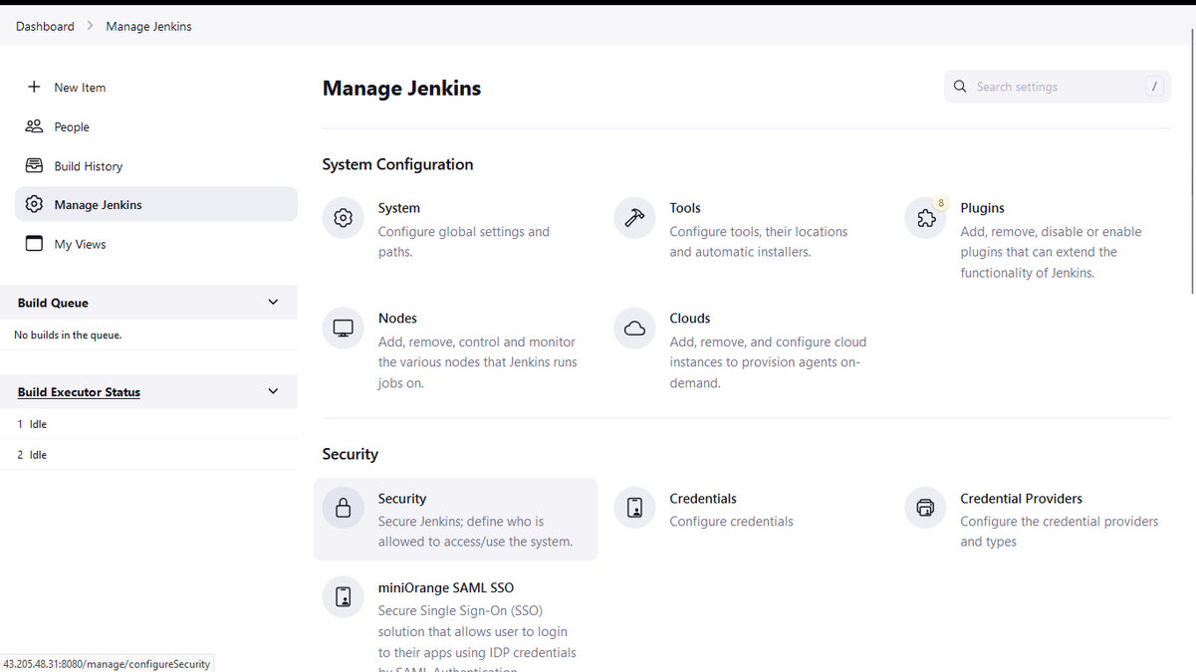Viewport: 1196px width, 672px height.
Task: Collapse the Build Executor Status panel
Action: pyautogui.click(x=273, y=391)
